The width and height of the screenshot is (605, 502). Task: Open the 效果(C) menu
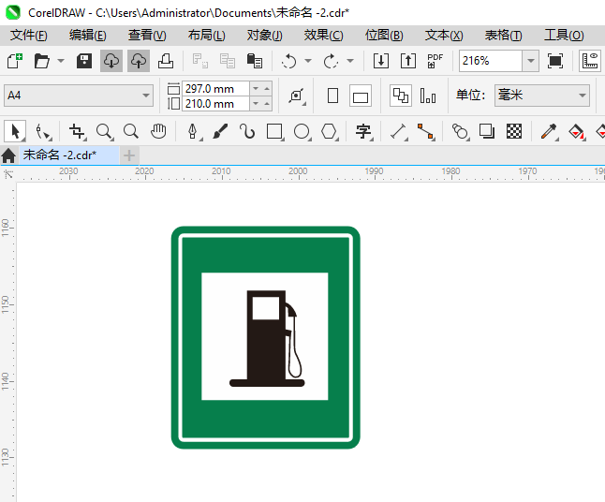(323, 36)
